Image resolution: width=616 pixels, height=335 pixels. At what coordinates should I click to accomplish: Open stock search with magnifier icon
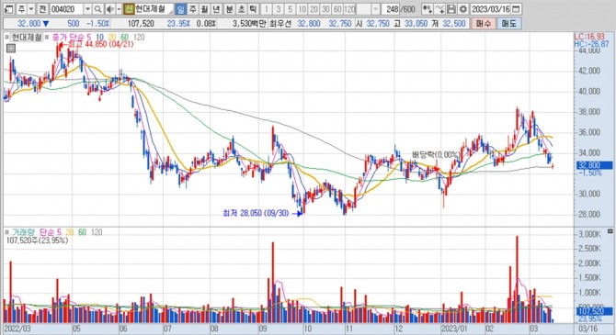[97, 9]
